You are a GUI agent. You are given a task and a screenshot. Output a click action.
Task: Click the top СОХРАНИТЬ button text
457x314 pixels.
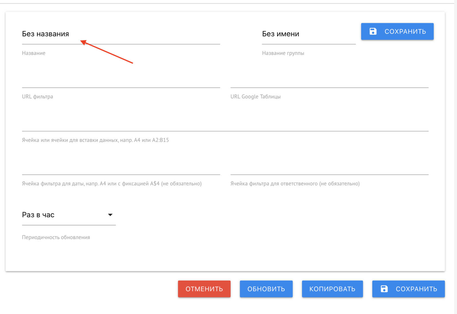tap(405, 32)
